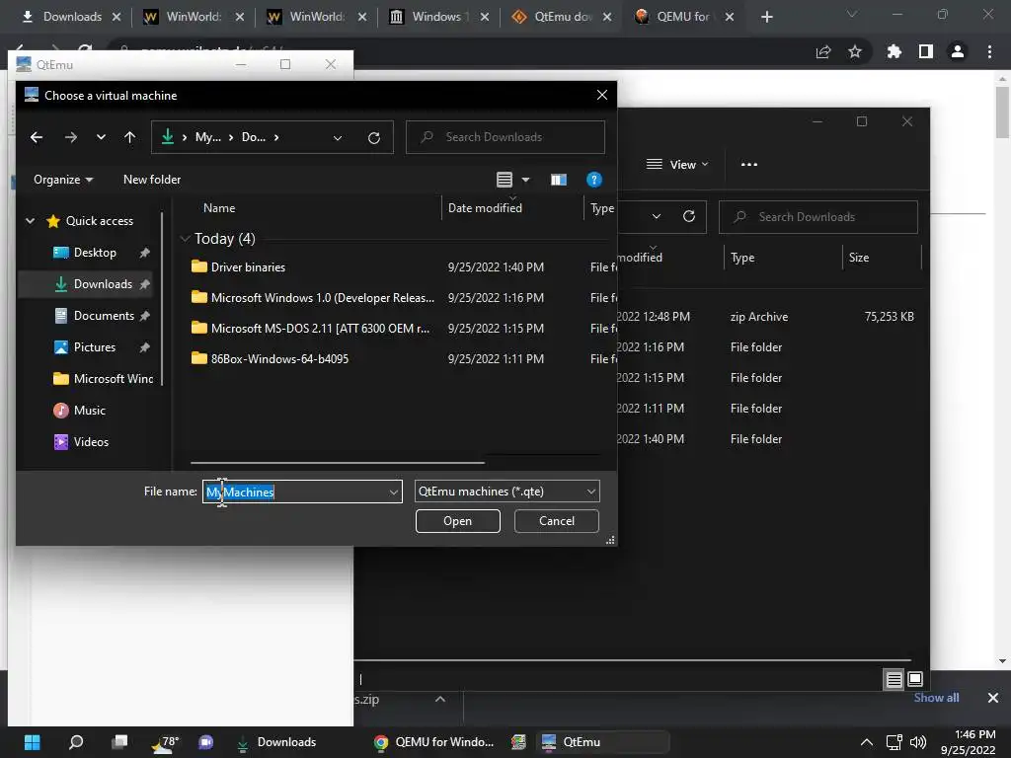Switch to the first WinWorld tab
The image size is (1011, 758).
pos(194,17)
